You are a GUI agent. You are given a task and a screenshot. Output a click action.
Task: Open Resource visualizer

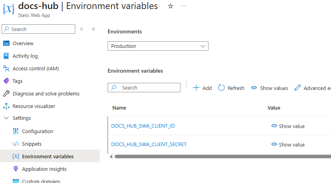click(x=34, y=106)
